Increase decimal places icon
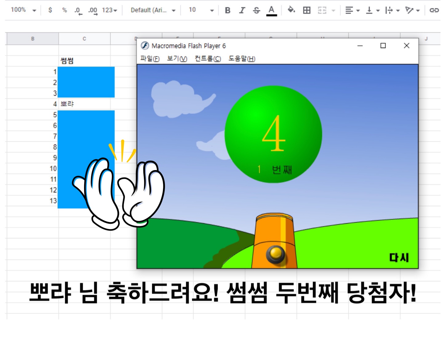Image resolution: width=443 pixels, height=352 pixels. click(x=93, y=11)
